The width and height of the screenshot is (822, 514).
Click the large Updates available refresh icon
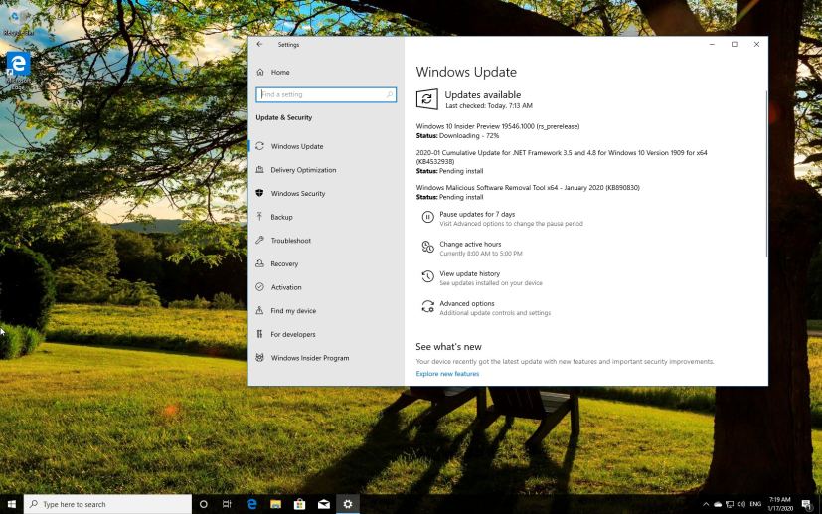426,99
